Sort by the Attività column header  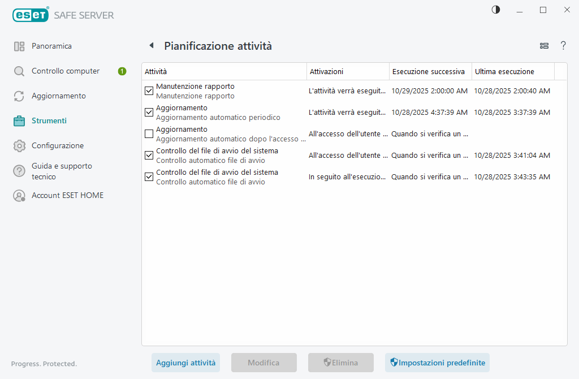223,72
